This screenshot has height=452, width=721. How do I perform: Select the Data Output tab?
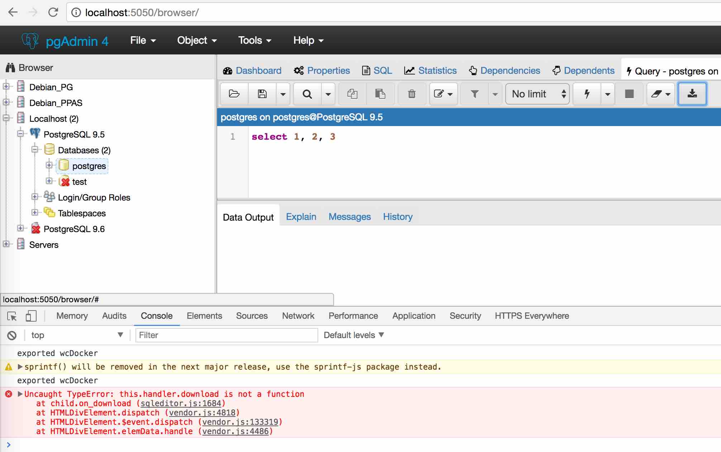pyautogui.click(x=248, y=217)
